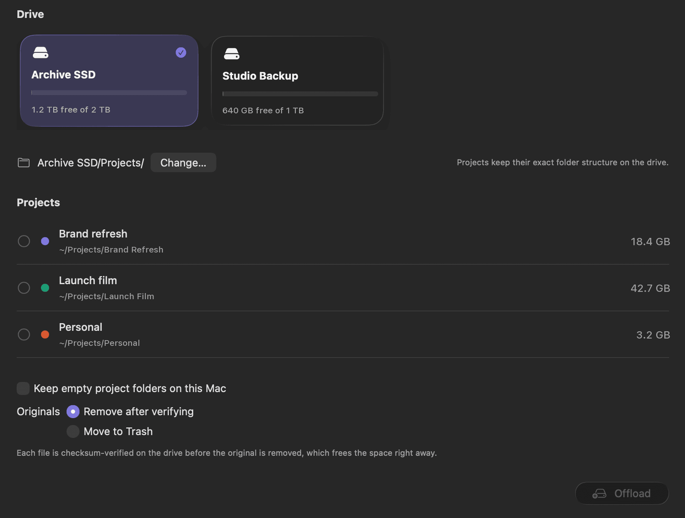Click the purple dot for Brand refresh
Screen dimensions: 685x518
(45, 241)
